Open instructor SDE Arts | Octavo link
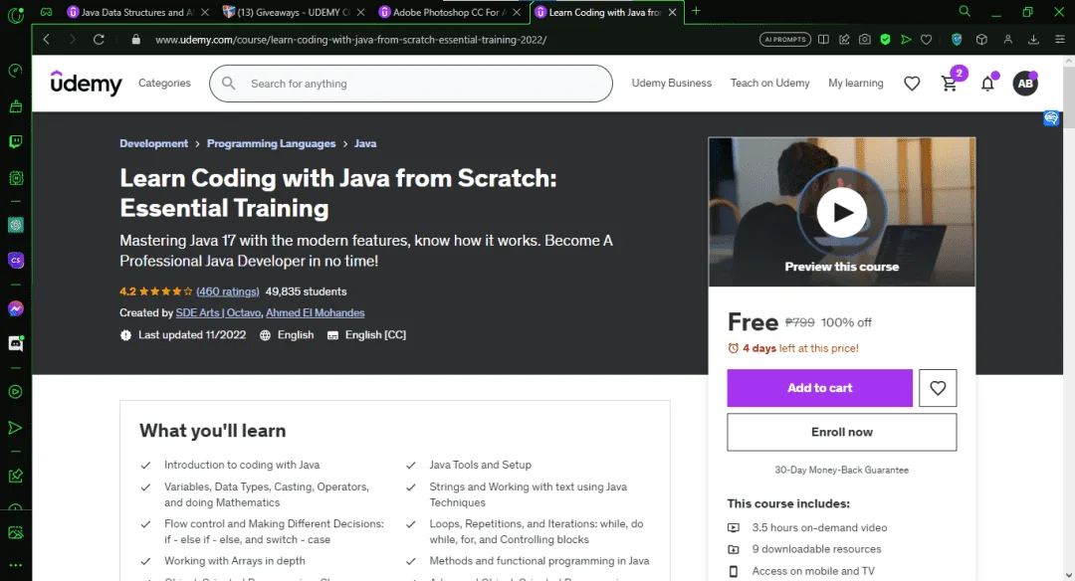 pyautogui.click(x=218, y=313)
